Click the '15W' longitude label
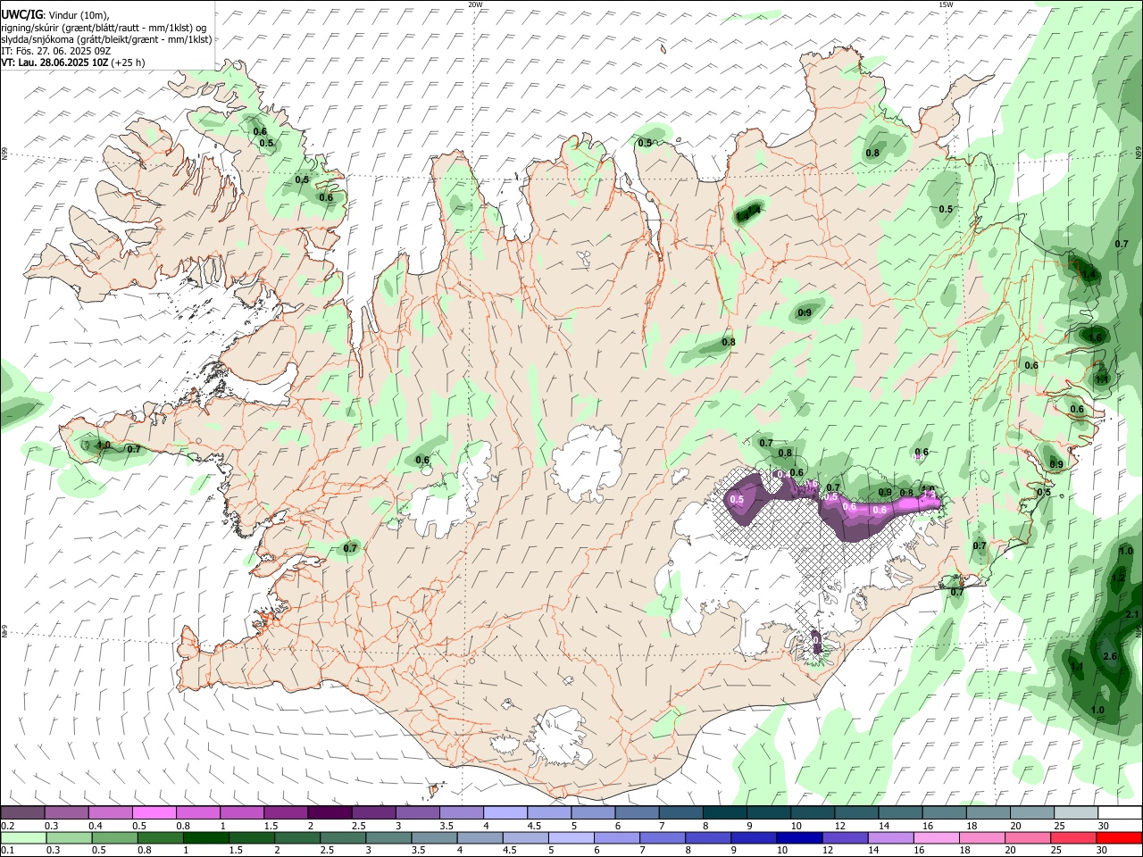 click(x=946, y=4)
